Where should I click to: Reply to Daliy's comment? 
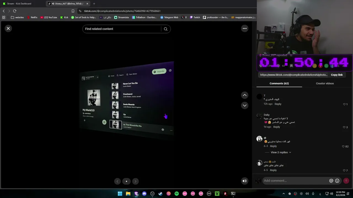coord(277,127)
